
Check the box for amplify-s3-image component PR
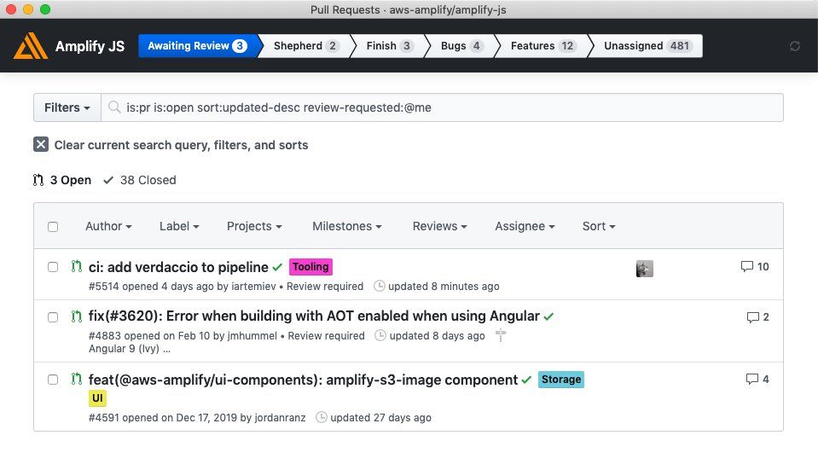tap(53, 380)
